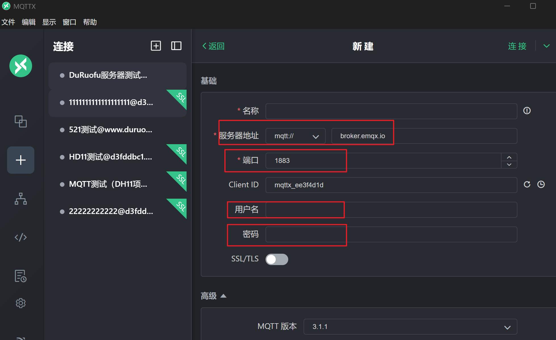This screenshot has height=340, width=556.
Task: Click the 返回 back link
Action: (x=214, y=46)
